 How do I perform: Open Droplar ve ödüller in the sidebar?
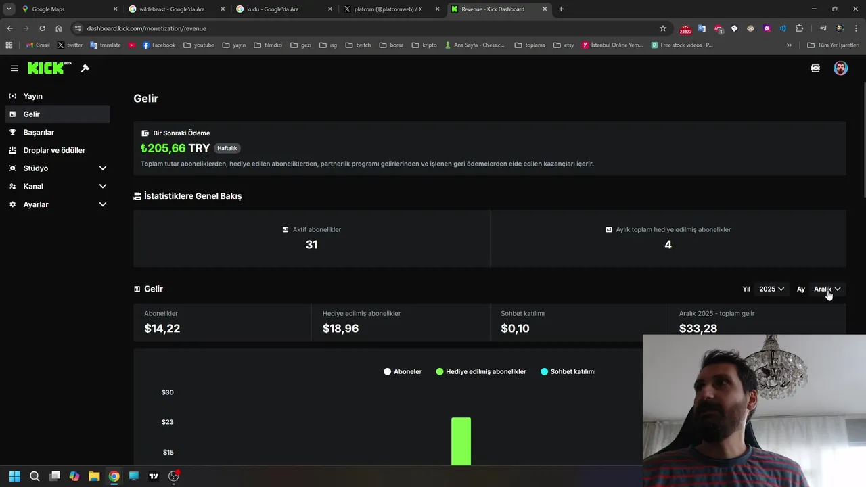pyautogui.click(x=58, y=150)
